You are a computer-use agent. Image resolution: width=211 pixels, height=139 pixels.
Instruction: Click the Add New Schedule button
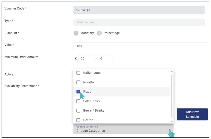pyautogui.click(x=192, y=114)
